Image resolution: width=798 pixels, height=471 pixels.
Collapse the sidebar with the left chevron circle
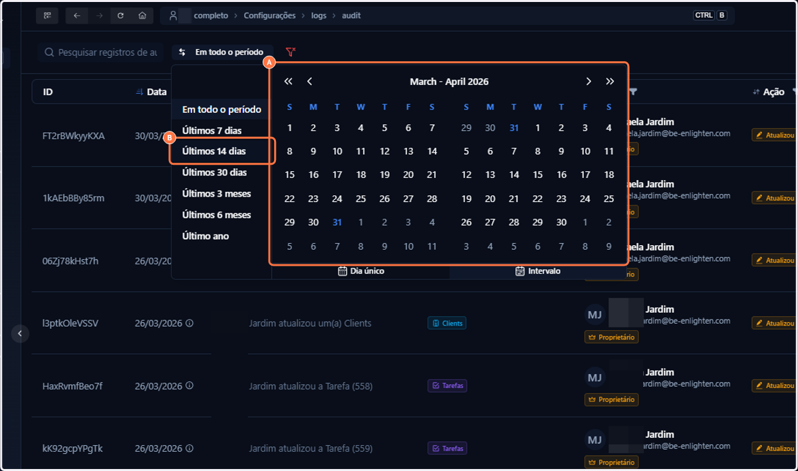20,333
